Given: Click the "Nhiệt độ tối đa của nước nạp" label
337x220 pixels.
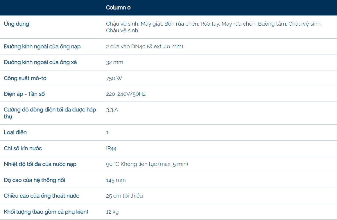Looking at the screenshot, I should pos(40,164).
